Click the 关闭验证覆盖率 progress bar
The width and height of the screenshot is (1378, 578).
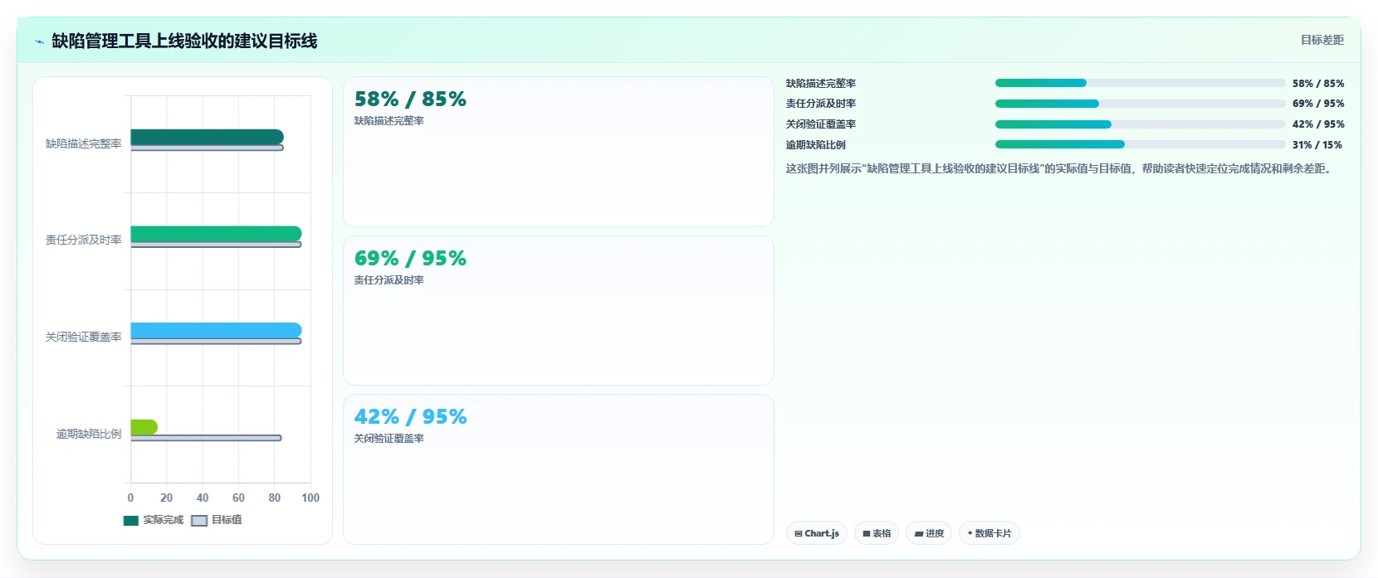1140,124
